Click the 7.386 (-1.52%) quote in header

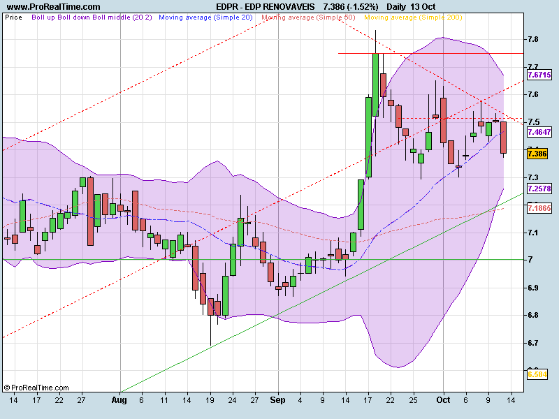click(x=351, y=7)
